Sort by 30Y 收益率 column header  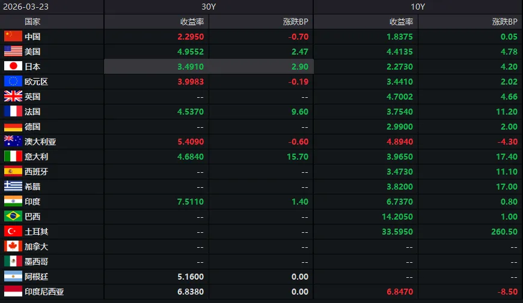[192, 22]
